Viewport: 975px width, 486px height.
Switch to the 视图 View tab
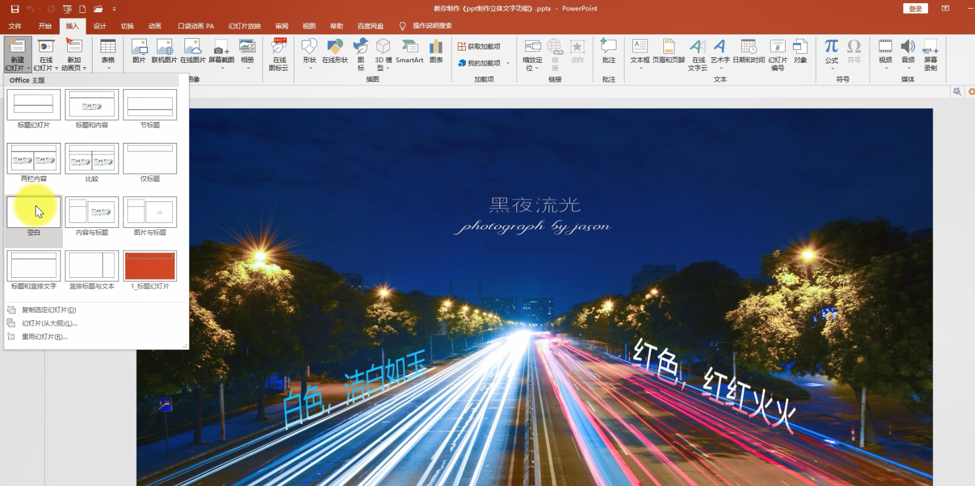click(x=309, y=26)
